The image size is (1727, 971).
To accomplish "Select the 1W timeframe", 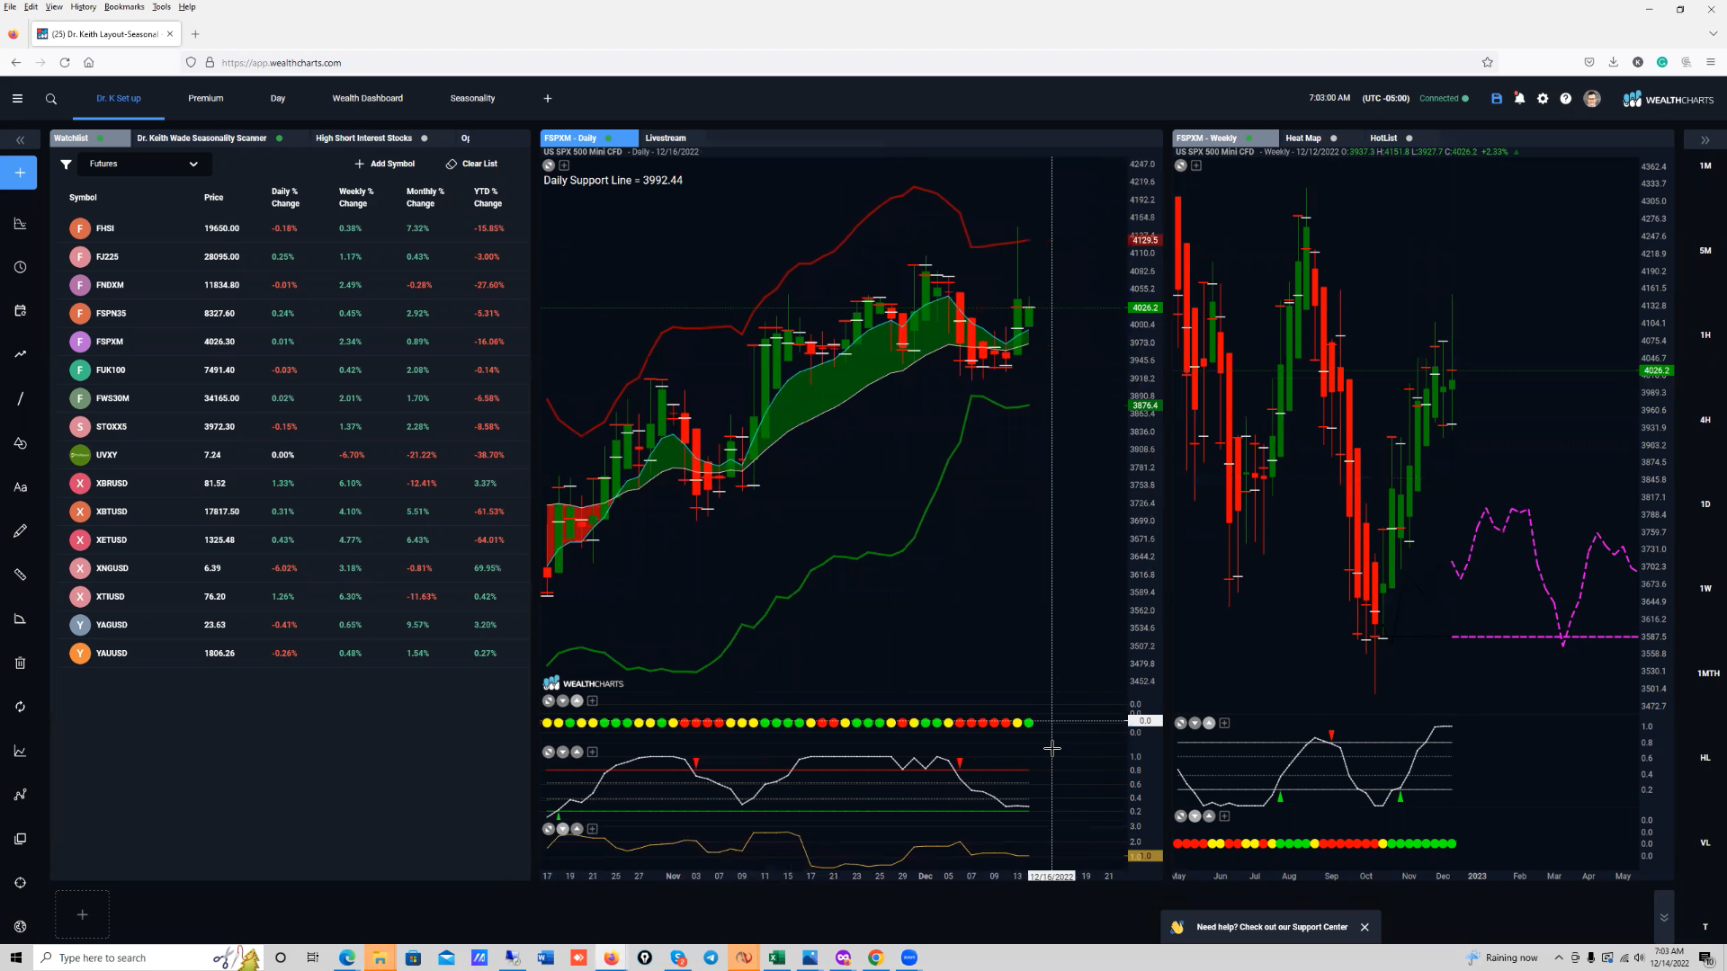I will click(x=1705, y=589).
